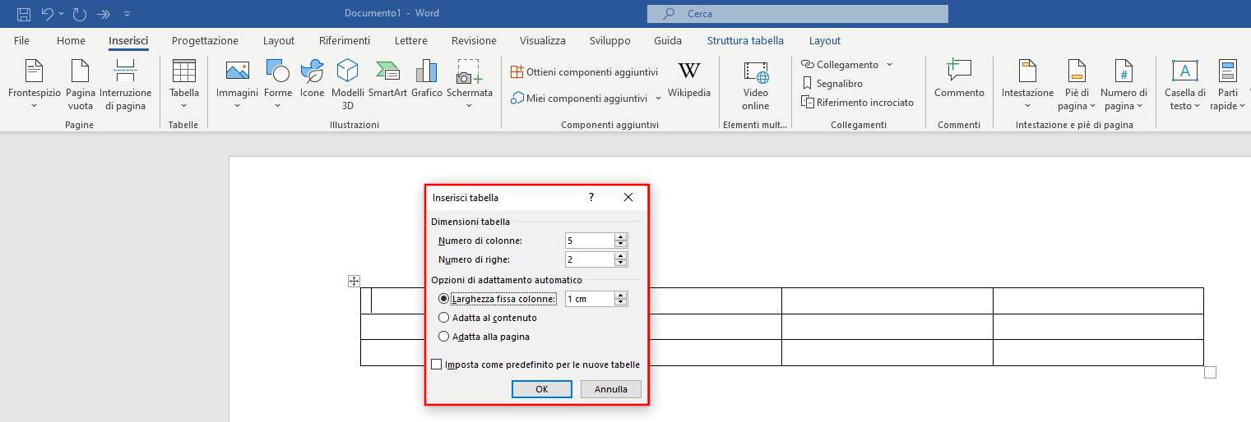Open the quick access toolbar customize arrow
The width and height of the screenshot is (1251, 422).
point(127,14)
